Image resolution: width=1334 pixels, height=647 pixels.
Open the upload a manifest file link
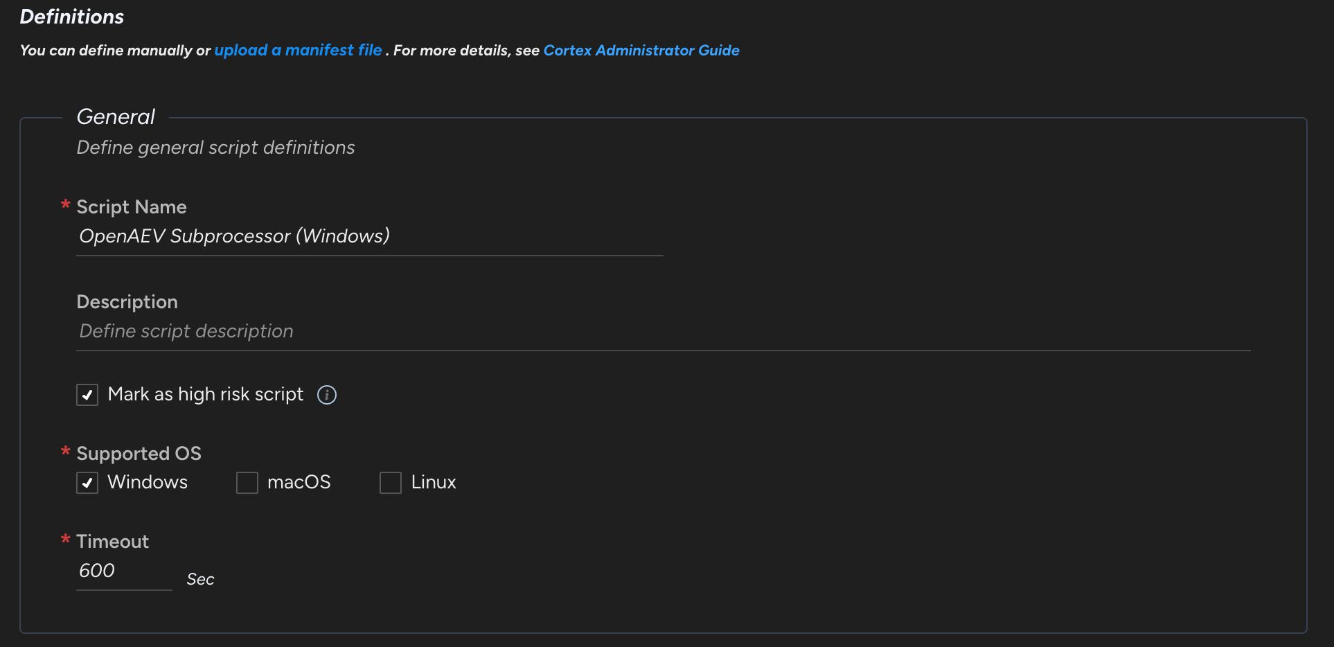click(x=298, y=51)
